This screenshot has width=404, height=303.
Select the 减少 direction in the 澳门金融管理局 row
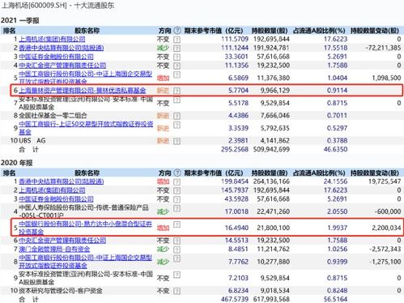(x=163, y=249)
